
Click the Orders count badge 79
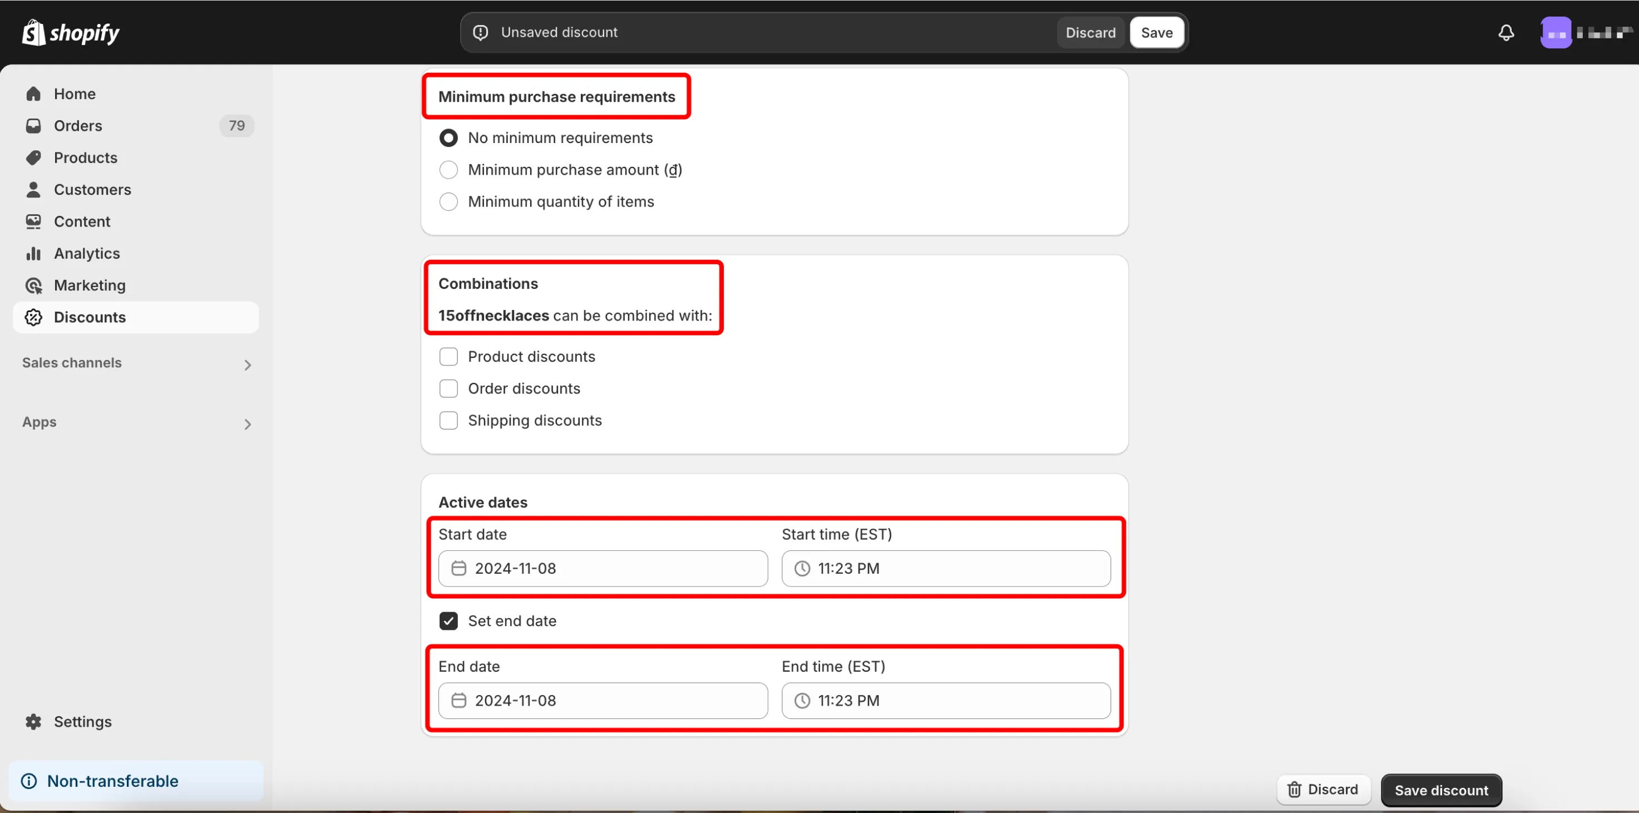236,126
